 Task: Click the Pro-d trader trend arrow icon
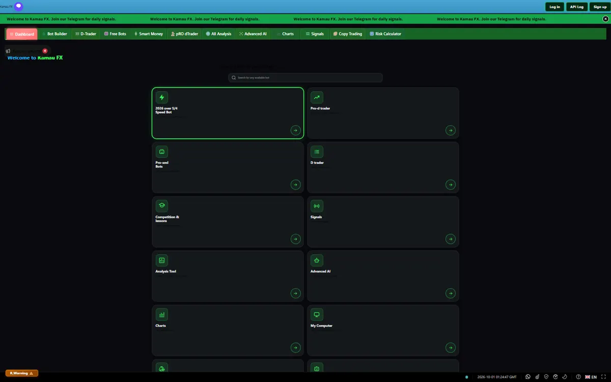click(x=317, y=97)
